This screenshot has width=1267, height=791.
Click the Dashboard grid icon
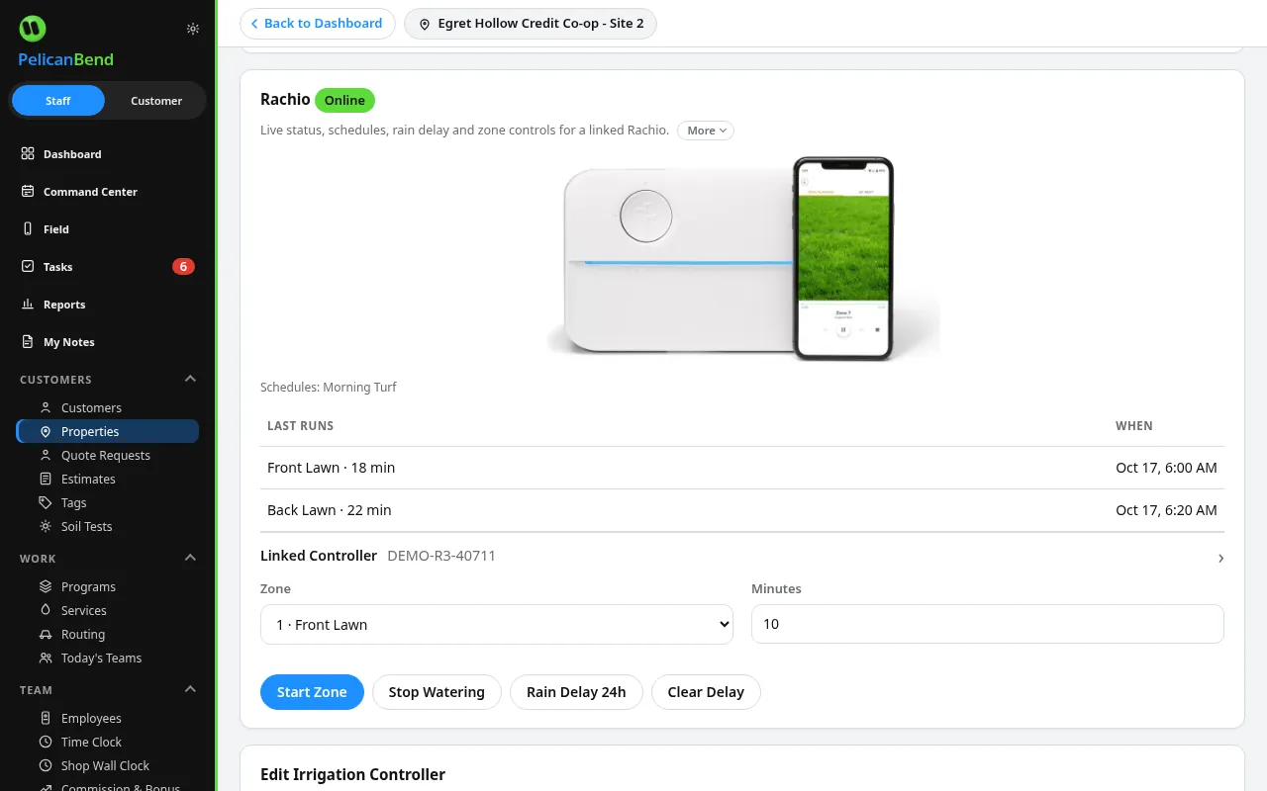(x=28, y=154)
